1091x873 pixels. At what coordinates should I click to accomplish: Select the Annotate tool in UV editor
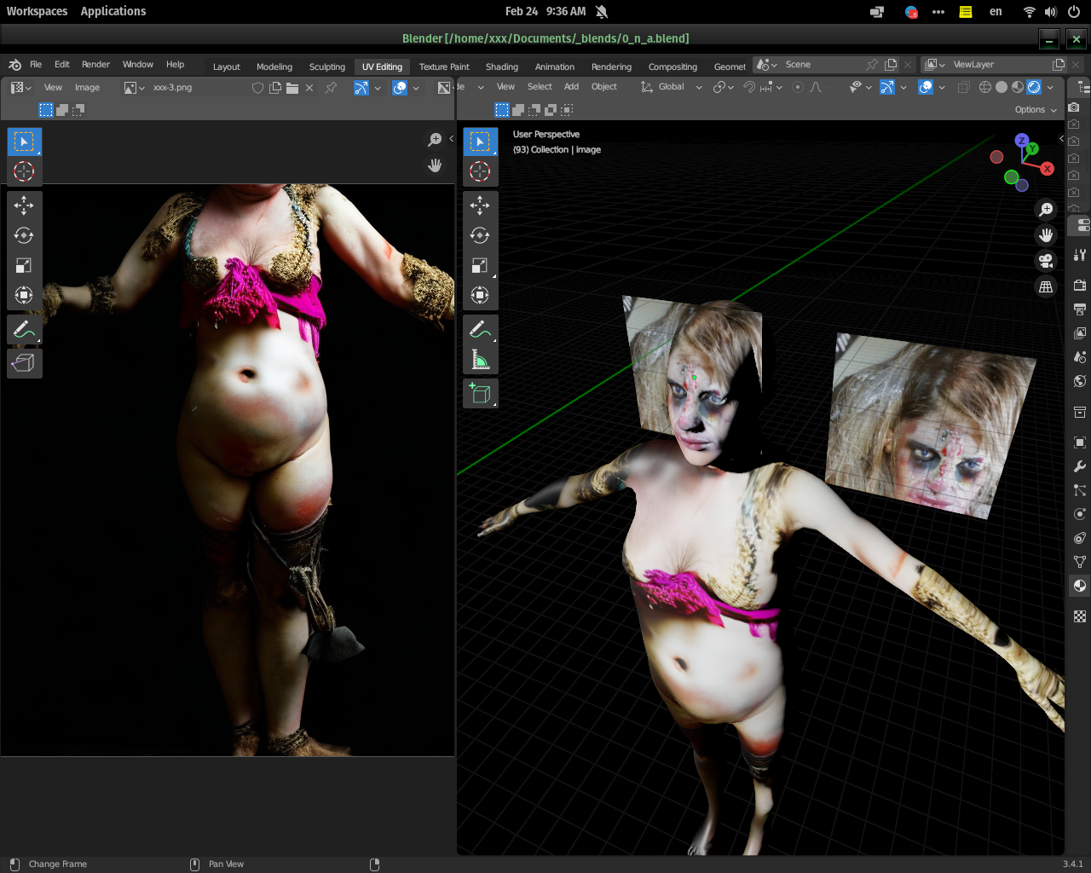point(24,329)
